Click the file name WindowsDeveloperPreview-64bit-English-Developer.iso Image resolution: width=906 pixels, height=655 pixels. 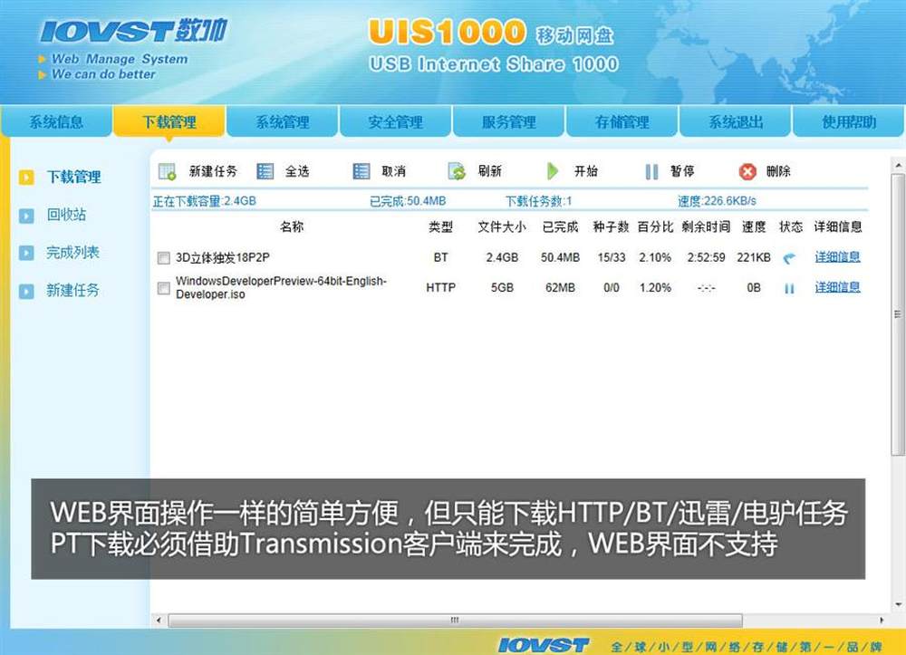pyautogui.click(x=281, y=288)
